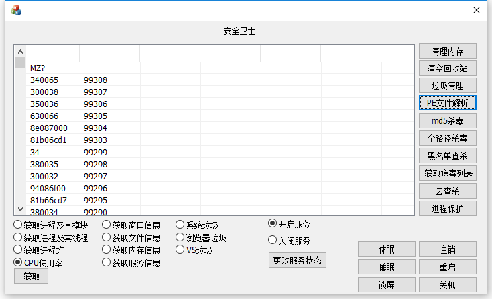Select 获取窗口信息 radio option
Viewport: 492px width, 299px height.
click(x=107, y=225)
